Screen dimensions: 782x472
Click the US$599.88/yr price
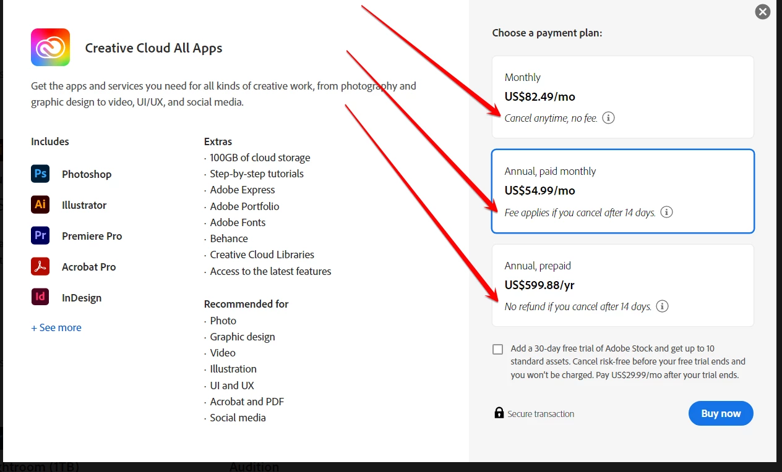[x=540, y=285]
